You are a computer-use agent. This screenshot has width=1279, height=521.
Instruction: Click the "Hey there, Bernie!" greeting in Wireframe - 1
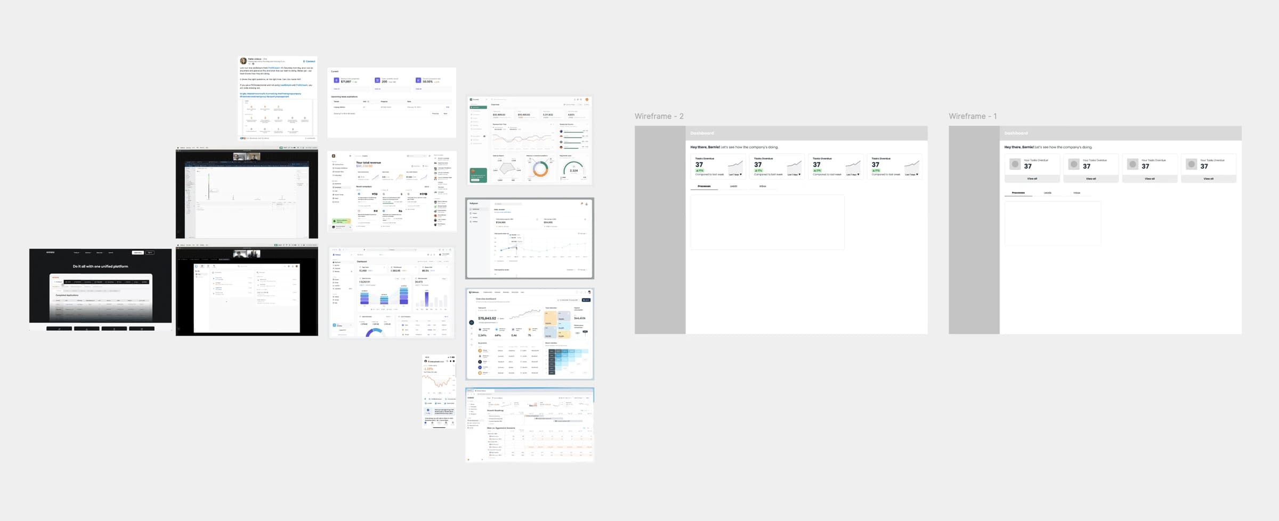[1019, 147]
